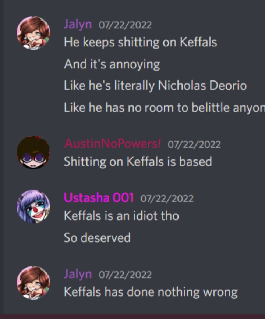Click the timestamp next to Ustasha 001
The height and width of the screenshot is (319, 265).
[x=167, y=198]
